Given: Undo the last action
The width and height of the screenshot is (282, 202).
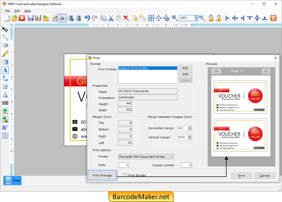Looking at the screenshot, I should (87, 18).
